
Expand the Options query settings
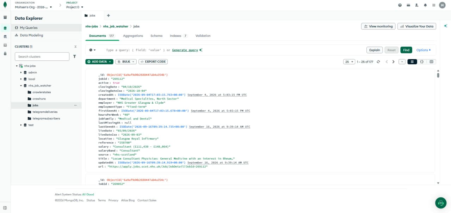click(x=423, y=50)
